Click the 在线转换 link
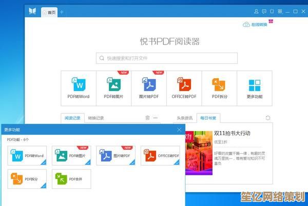 pos(255,25)
